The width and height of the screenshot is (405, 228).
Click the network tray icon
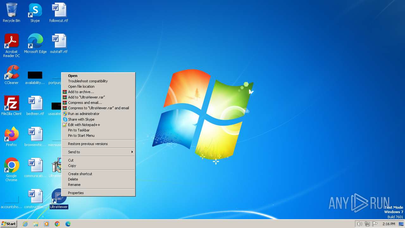[x=367, y=224]
